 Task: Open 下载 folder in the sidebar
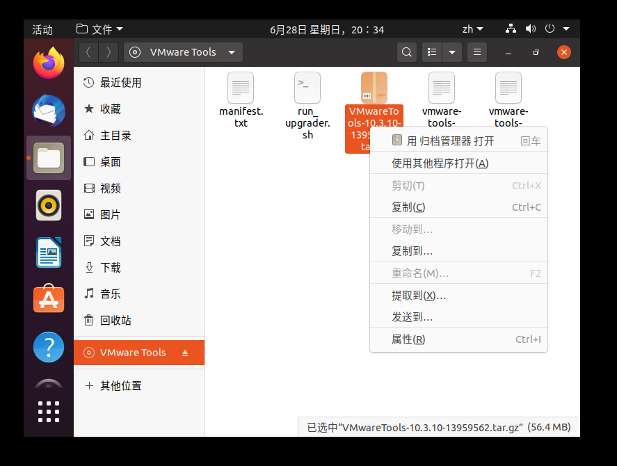pyautogui.click(x=139, y=267)
